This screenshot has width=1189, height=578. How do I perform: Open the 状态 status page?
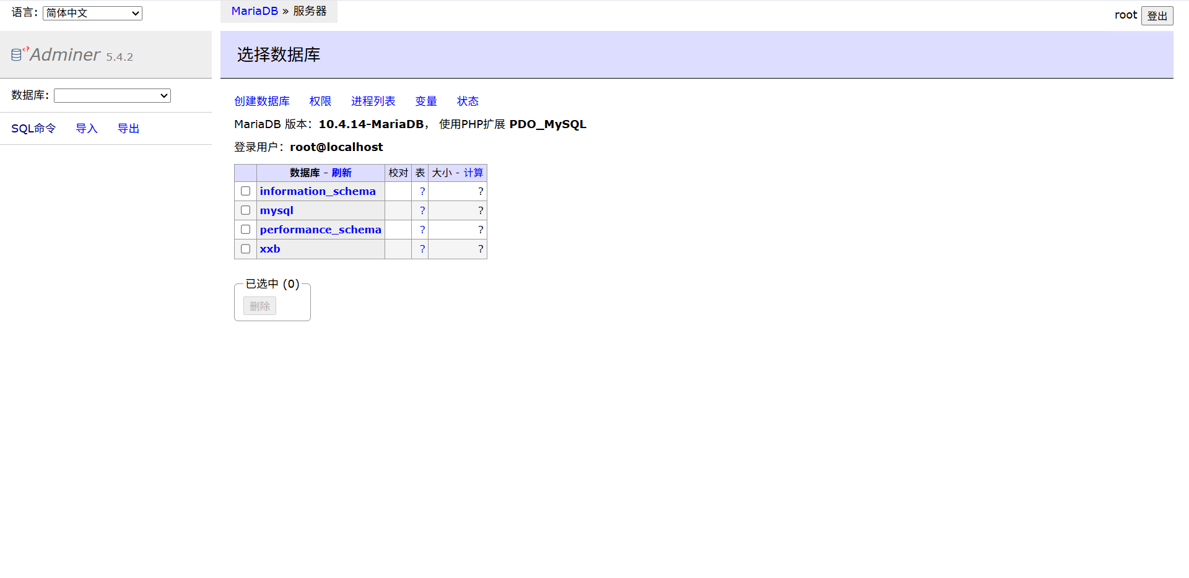tap(468, 101)
